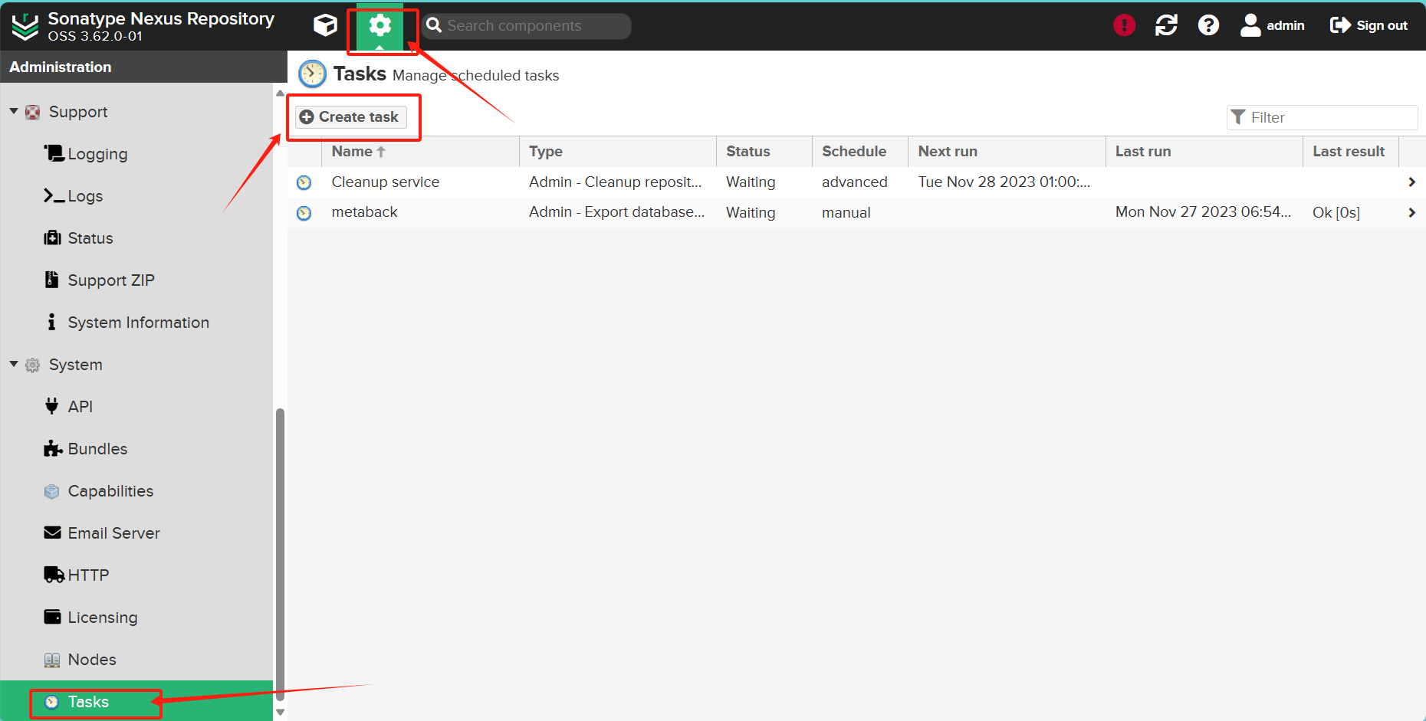Screen dimensions: 1426x721
Task: Click the System gear icon in the tree
Action: (x=32, y=365)
